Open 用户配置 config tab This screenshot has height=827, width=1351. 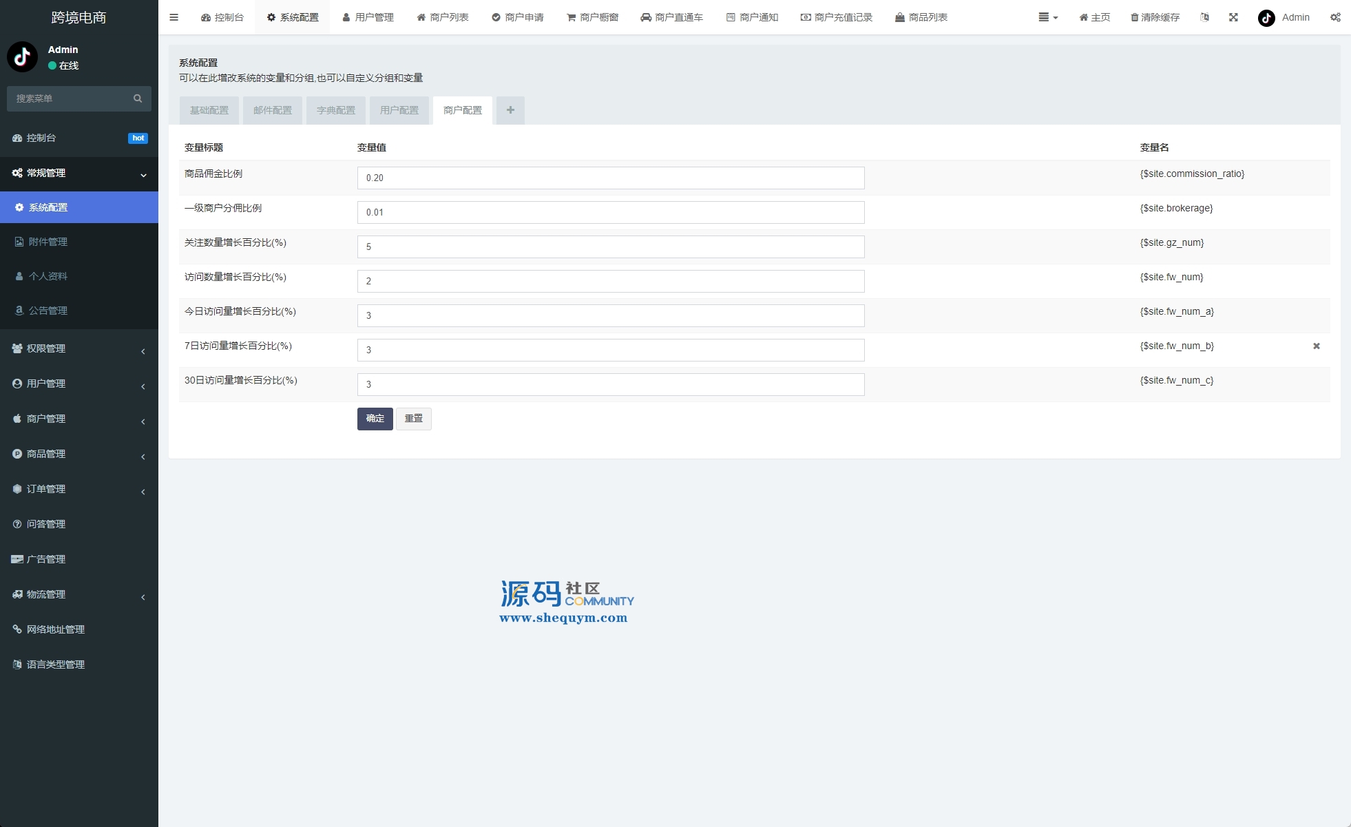pos(399,110)
